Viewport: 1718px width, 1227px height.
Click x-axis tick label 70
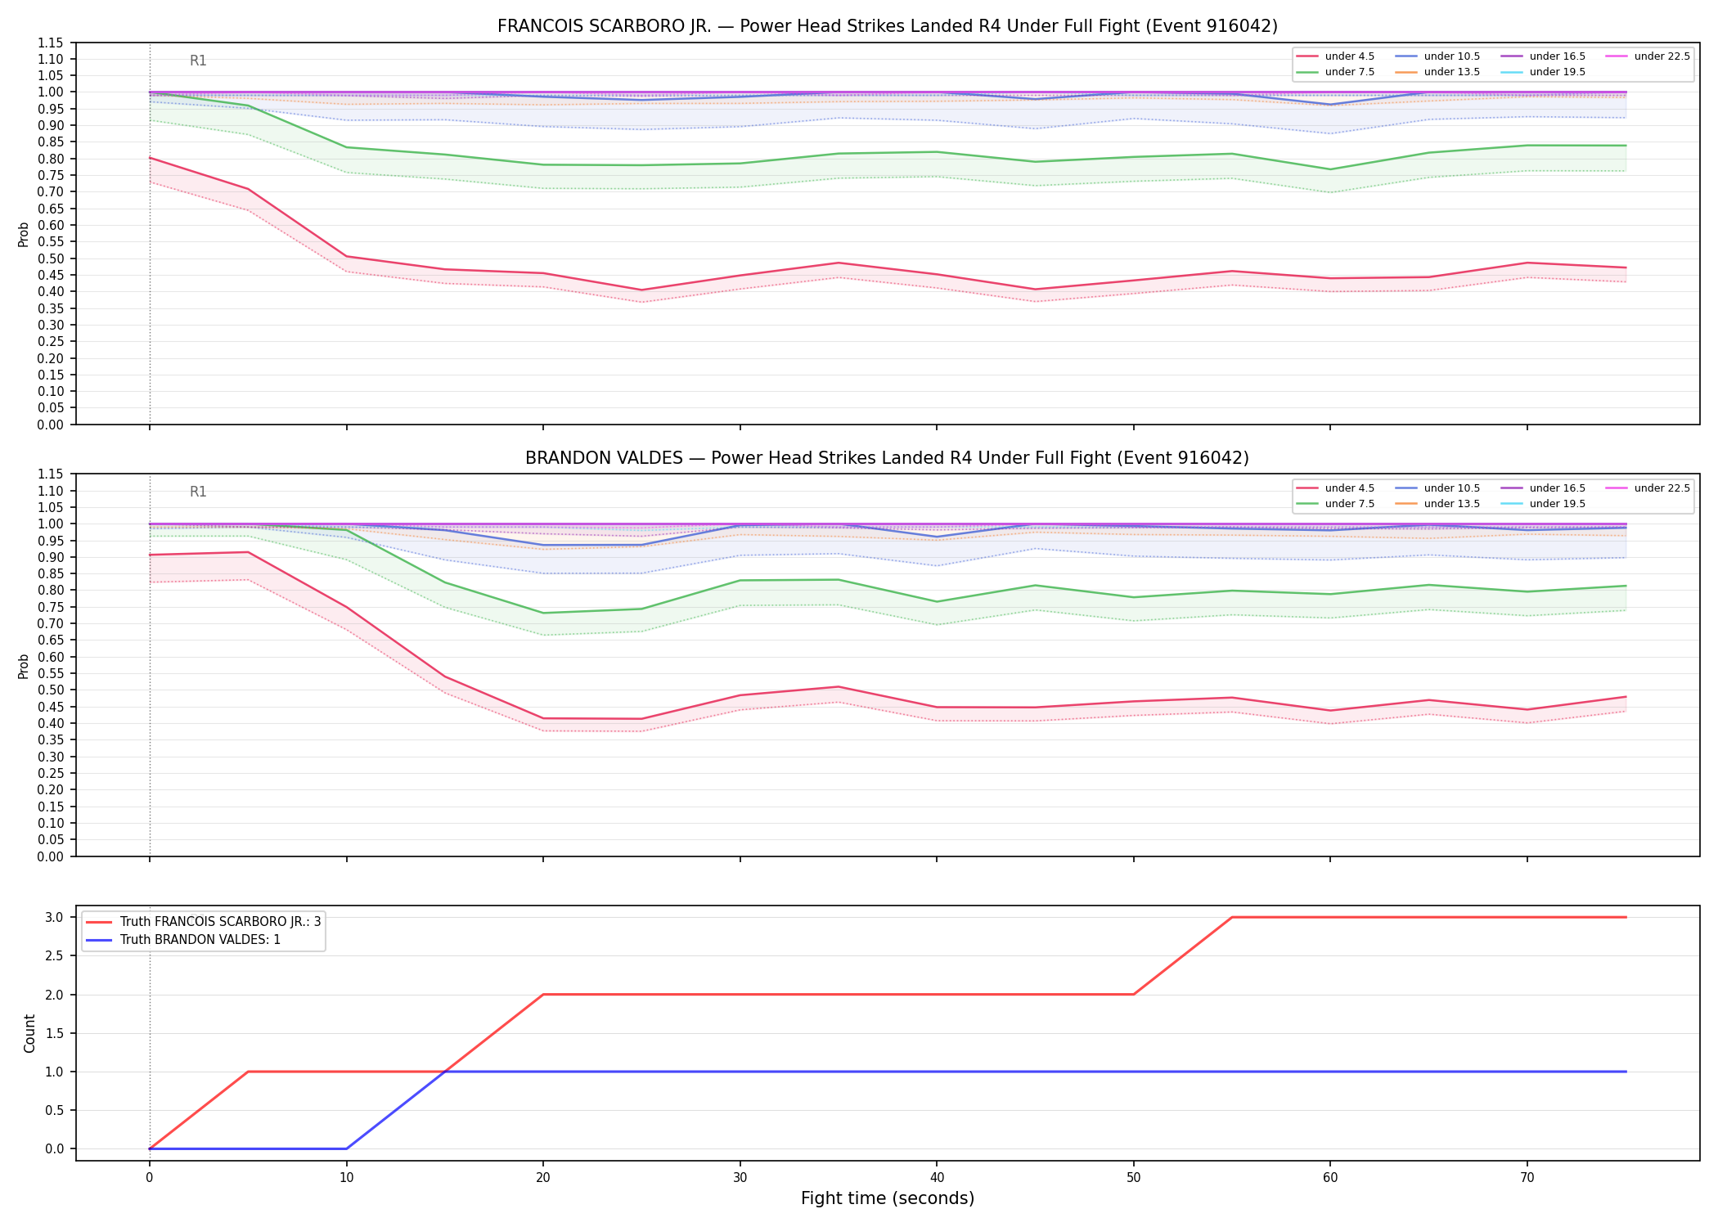[x=1527, y=1178]
